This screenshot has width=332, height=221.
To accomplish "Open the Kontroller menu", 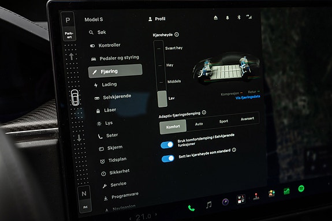I will click(x=105, y=46).
